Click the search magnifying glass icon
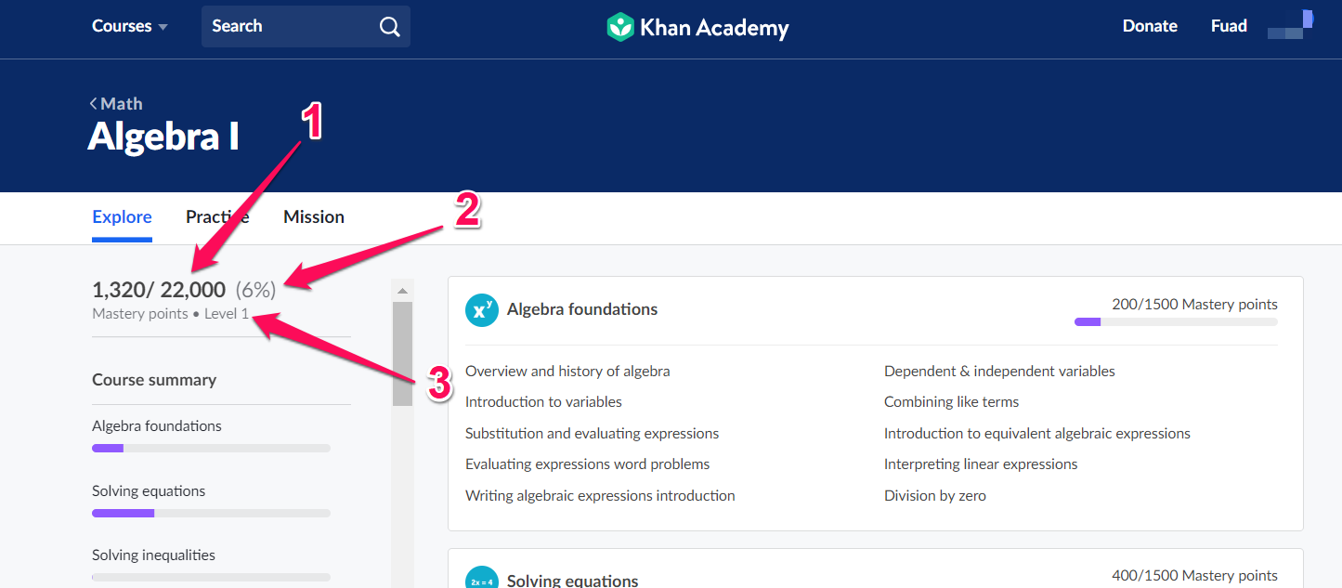This screenshot has height=588, width=1342. 390,26
